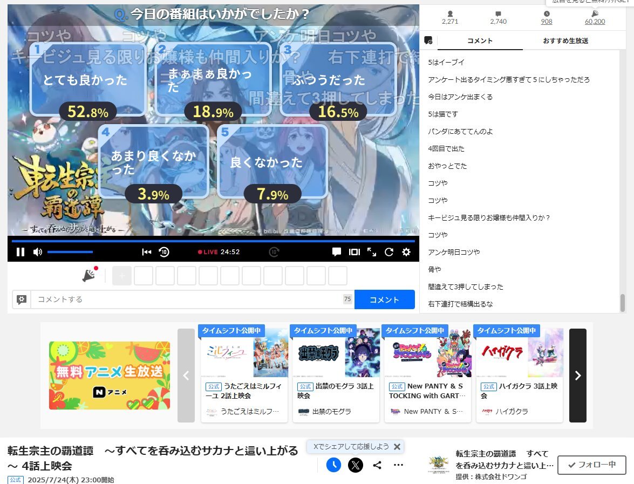Vote ふつうだった option 3
The width and height of the screenshot is (634, 484).
pyautogui.click(x=338, y=80)
